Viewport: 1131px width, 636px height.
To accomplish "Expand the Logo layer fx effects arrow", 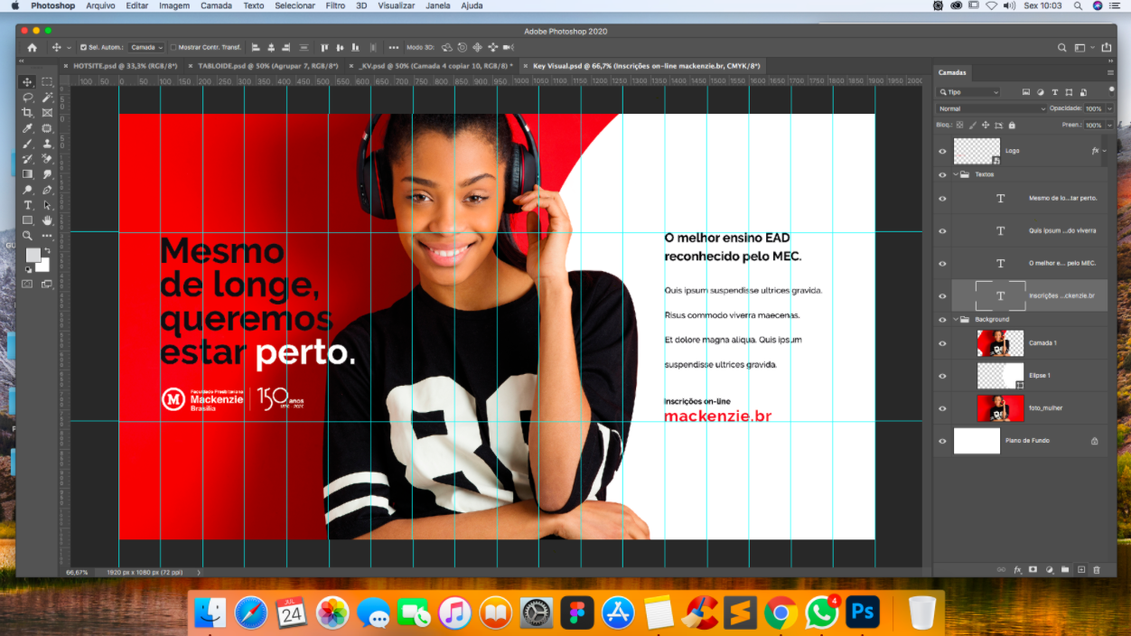I will tap(1105, 152).
